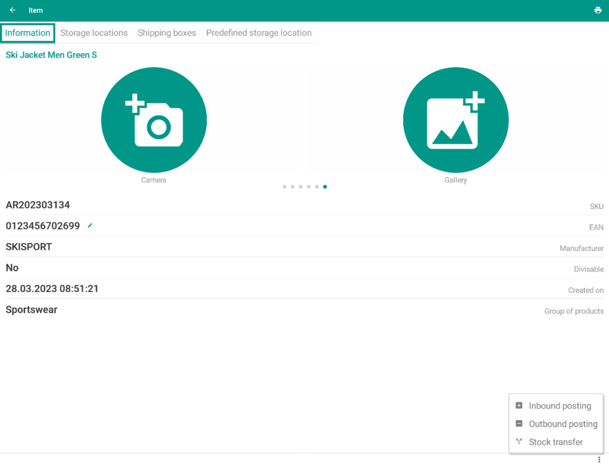This screenshot has width=609, height=466.
Task: Tap the Camera add-photo icon
Action: (x=154, y=120)
